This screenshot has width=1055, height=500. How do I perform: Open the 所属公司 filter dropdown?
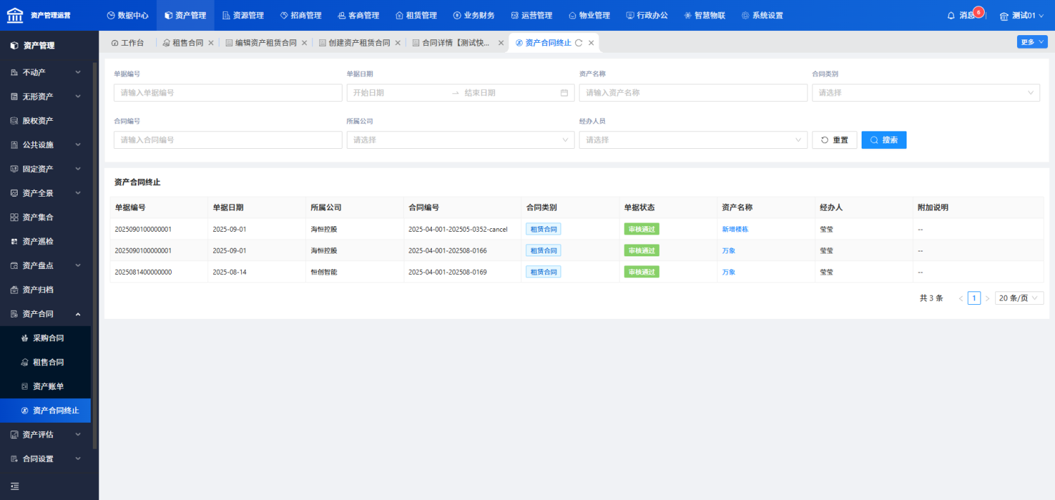tap(460, 140)
